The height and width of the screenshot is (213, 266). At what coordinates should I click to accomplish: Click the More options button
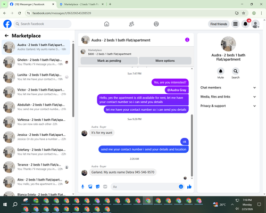[x=165, y=61]
